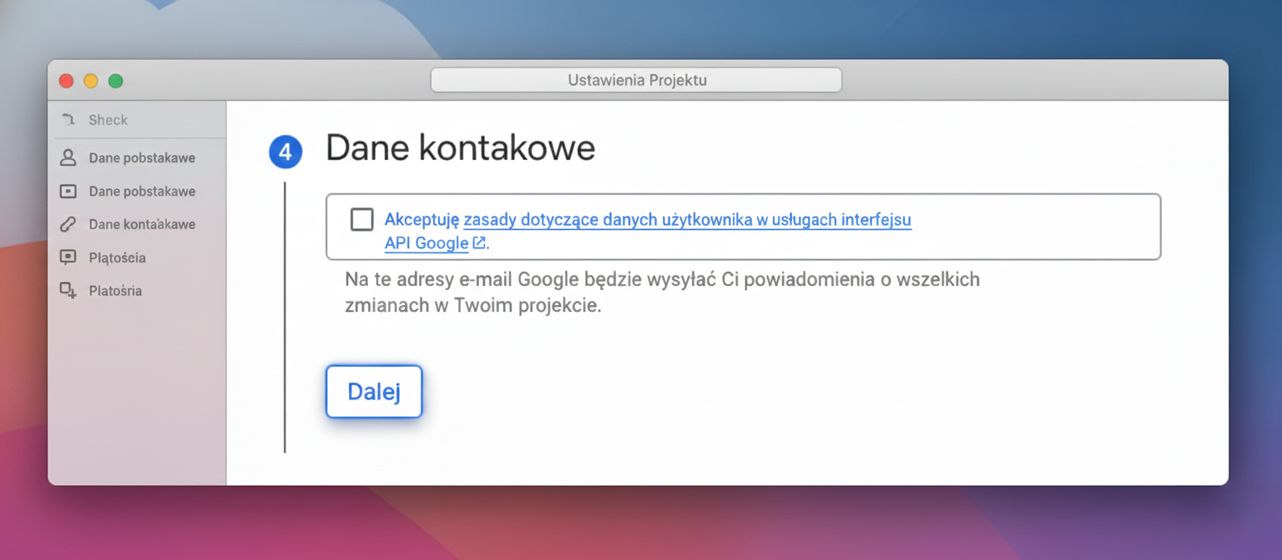
Task: Click the square-plus icon beside Platośria
Action: click(68, 291)
